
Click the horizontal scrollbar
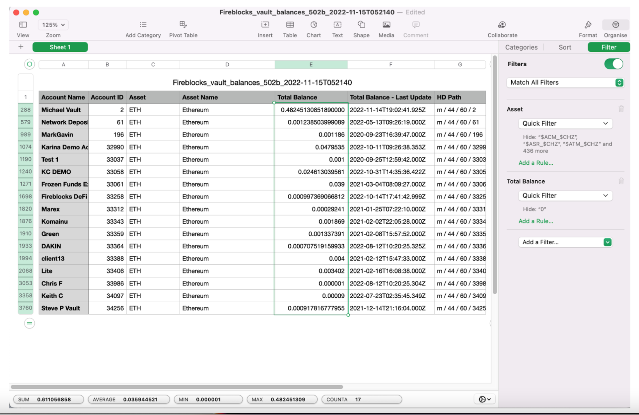pyautogui.click(x=177, y=387)
